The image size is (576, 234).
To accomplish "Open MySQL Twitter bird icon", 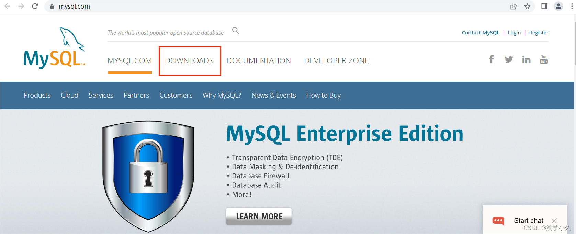I will click(509, 60).
